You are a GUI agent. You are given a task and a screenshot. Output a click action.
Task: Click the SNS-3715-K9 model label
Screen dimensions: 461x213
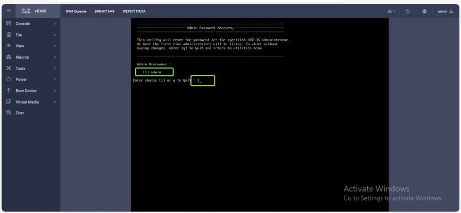104,12
